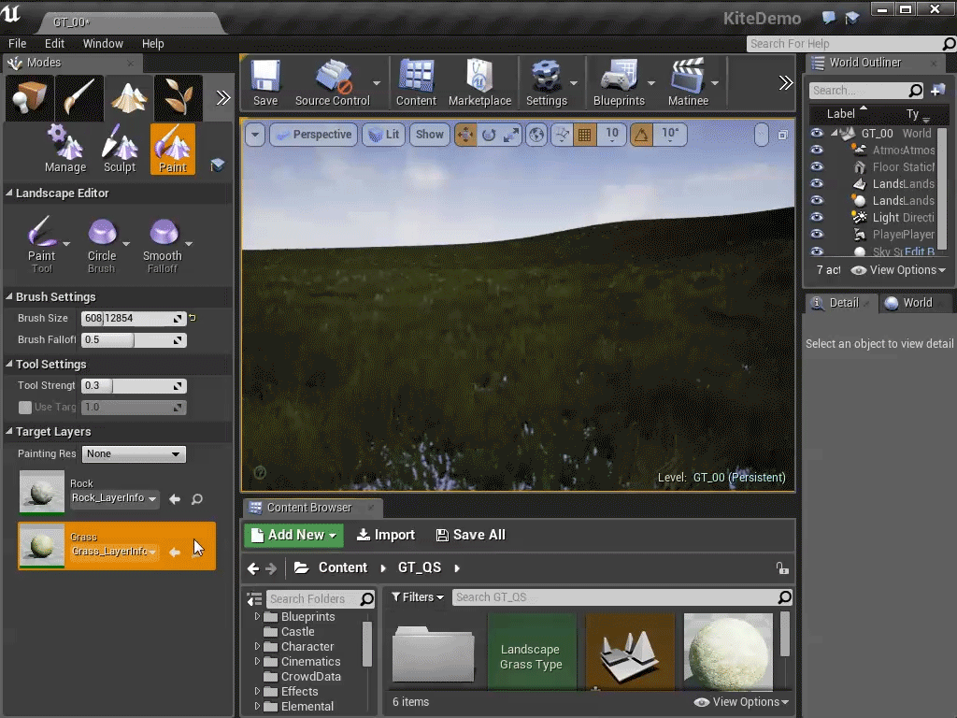Image resolution: width=957 pixels, height=718 pixels.
Task: Toggle visibility of Light actor
Action: pos(817,217)
